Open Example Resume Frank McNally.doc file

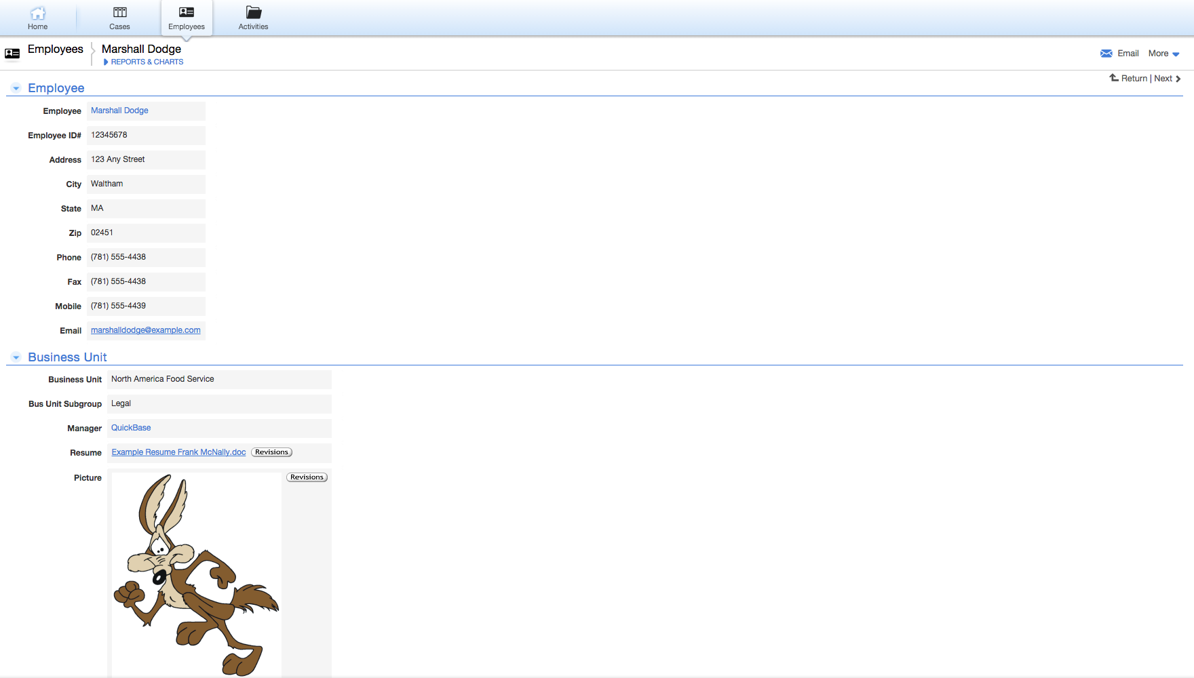178,452
